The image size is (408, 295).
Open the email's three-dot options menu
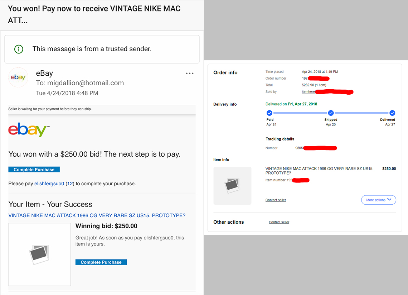(190, 73)
